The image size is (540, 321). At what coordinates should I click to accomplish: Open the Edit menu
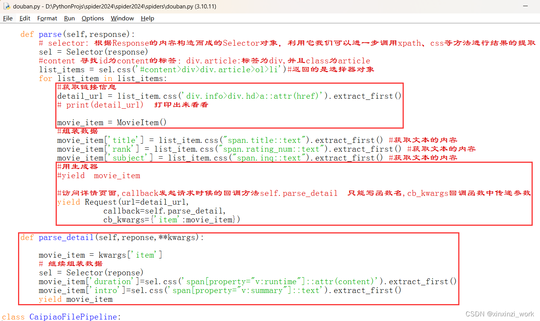[x=25, y=18]
